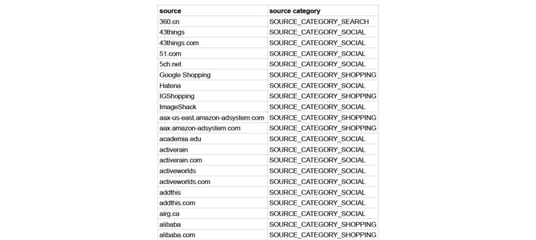Select the SOURCE_CATEGORY_SEARCH cell
Viewport: 536px width, 240px height.
[319, 21]
